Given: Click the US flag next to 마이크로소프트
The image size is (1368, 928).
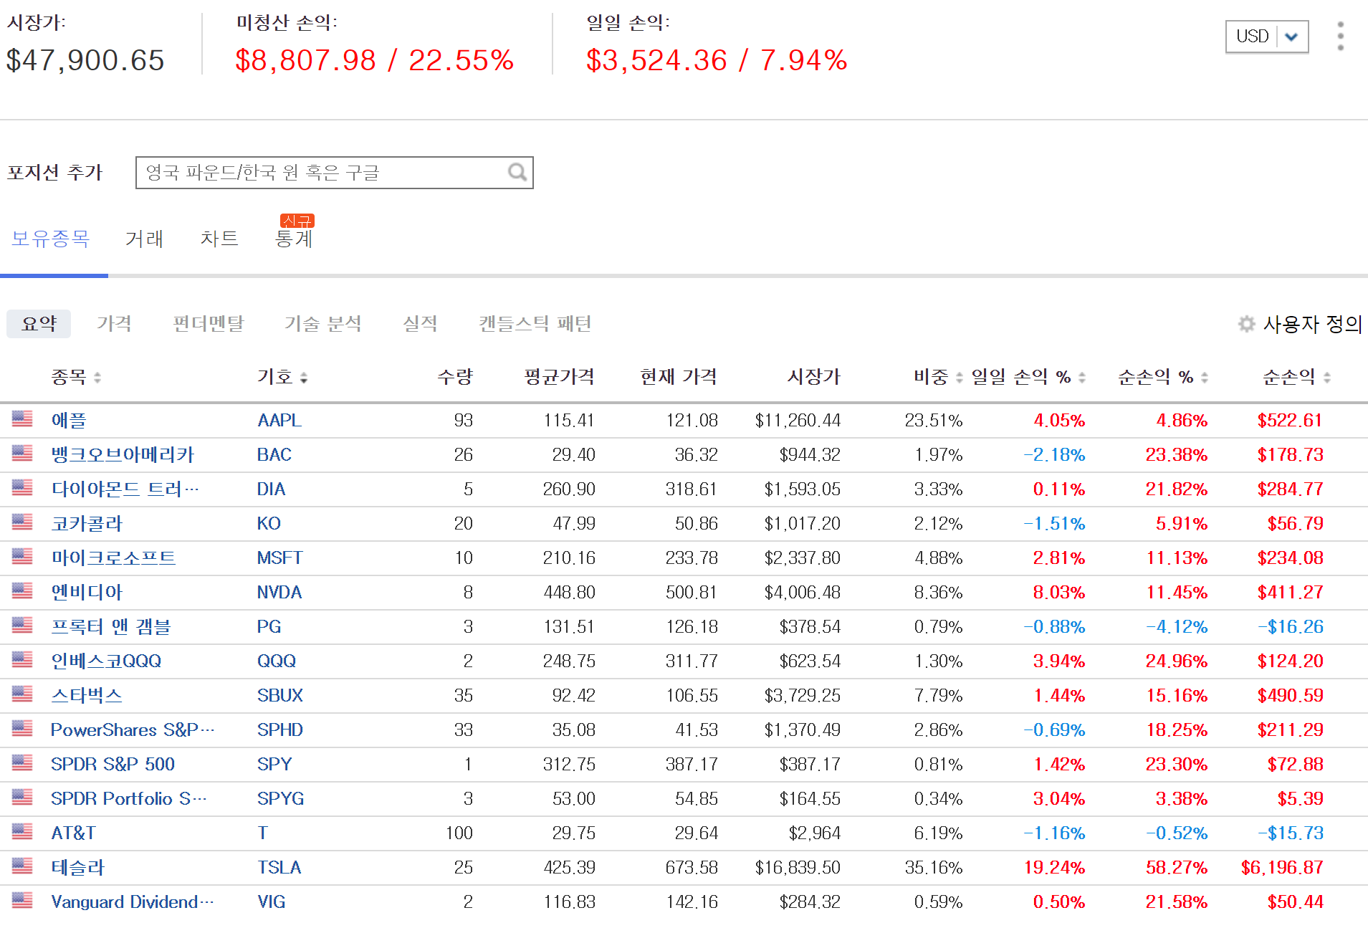Looking at the screenshot, I should 22,556.
